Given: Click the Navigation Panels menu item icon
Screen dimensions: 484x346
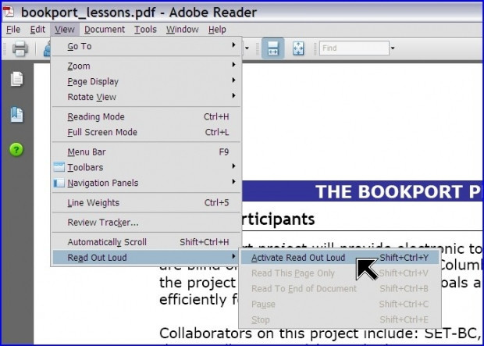Looking at the screenshot, I should pyautogui.click(x=59, y=183).
